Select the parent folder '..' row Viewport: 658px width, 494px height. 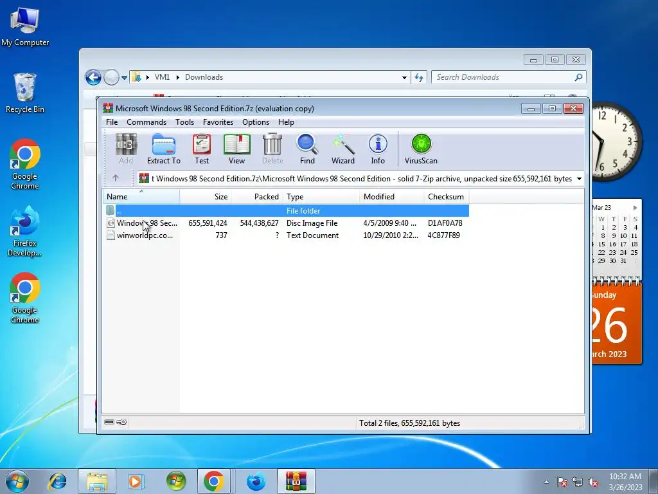(x=286, y=210)
